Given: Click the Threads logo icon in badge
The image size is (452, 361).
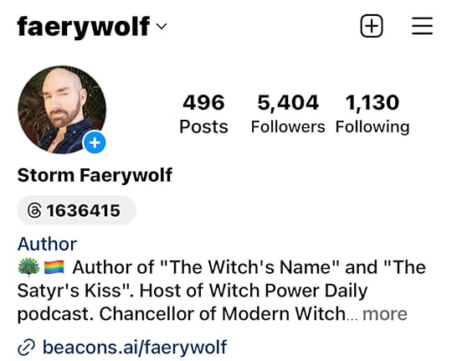Looking at the screenshot, I should click(34, 210).
